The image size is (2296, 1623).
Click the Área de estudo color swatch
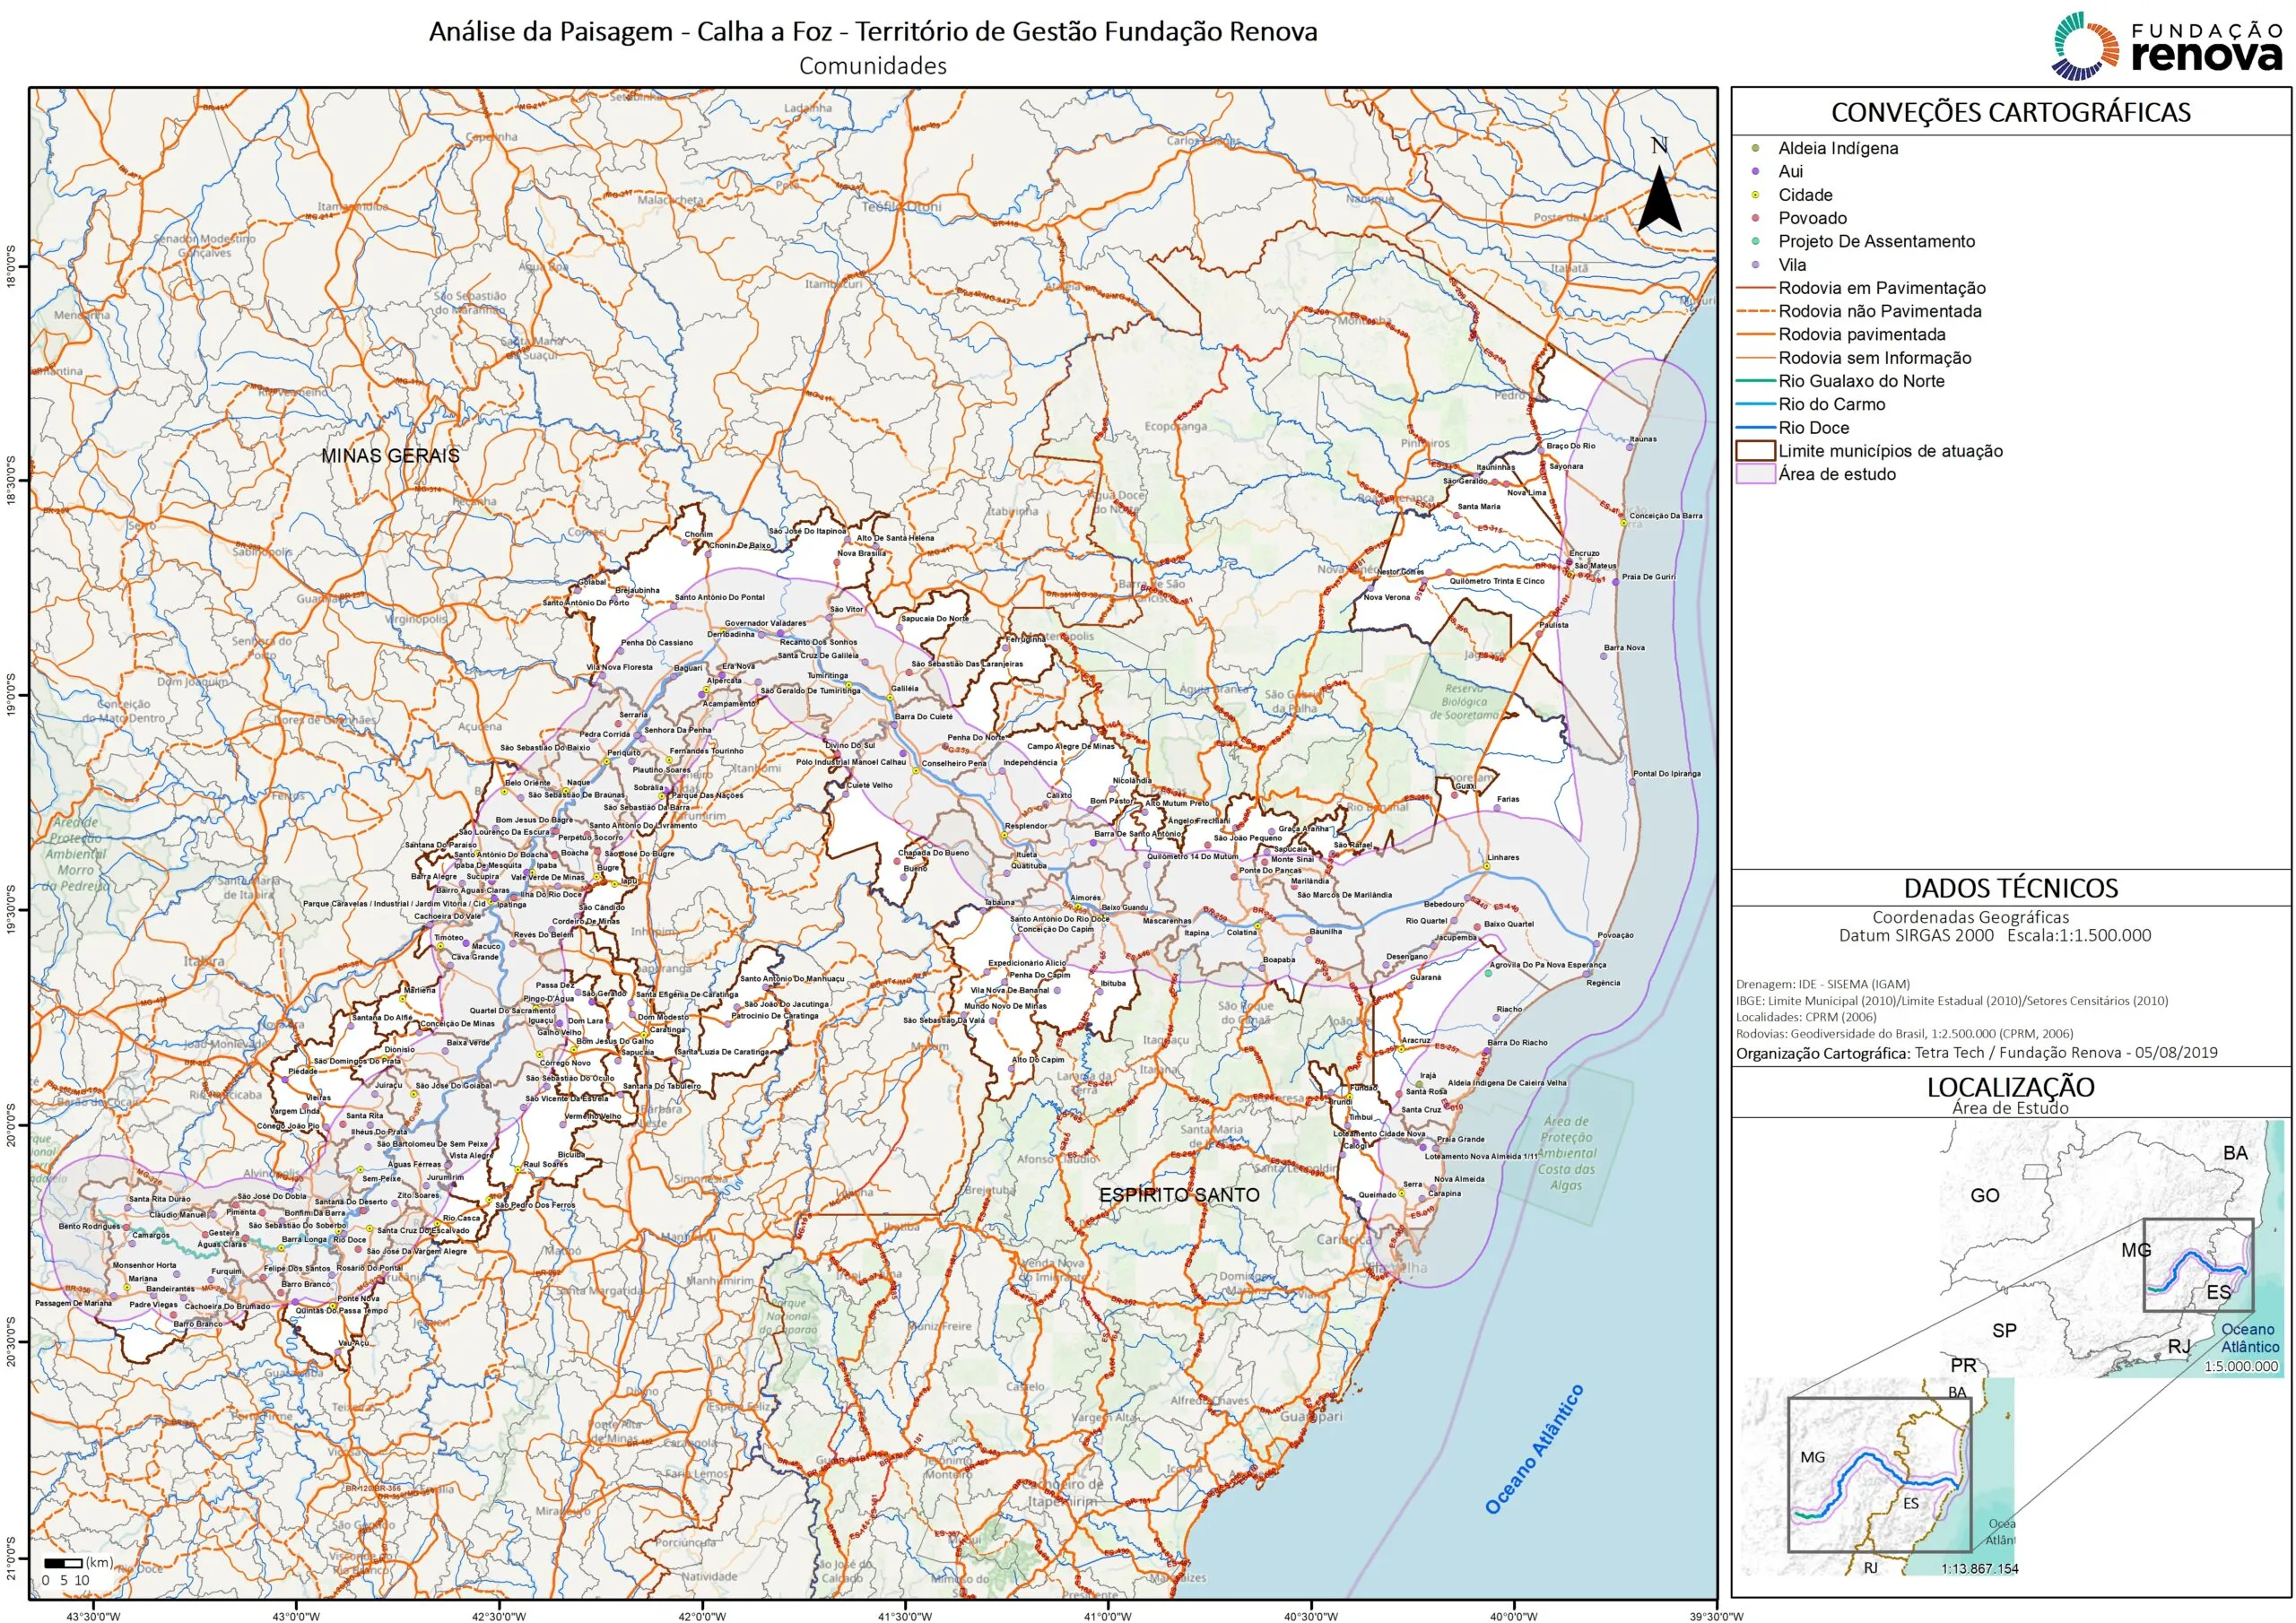(x=1755, y=474)
